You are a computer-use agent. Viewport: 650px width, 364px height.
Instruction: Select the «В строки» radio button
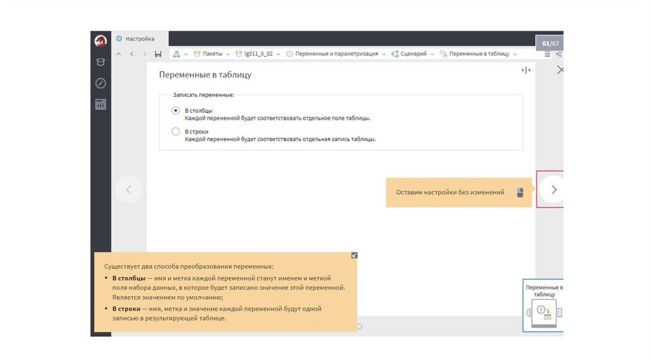coord(176,131)
